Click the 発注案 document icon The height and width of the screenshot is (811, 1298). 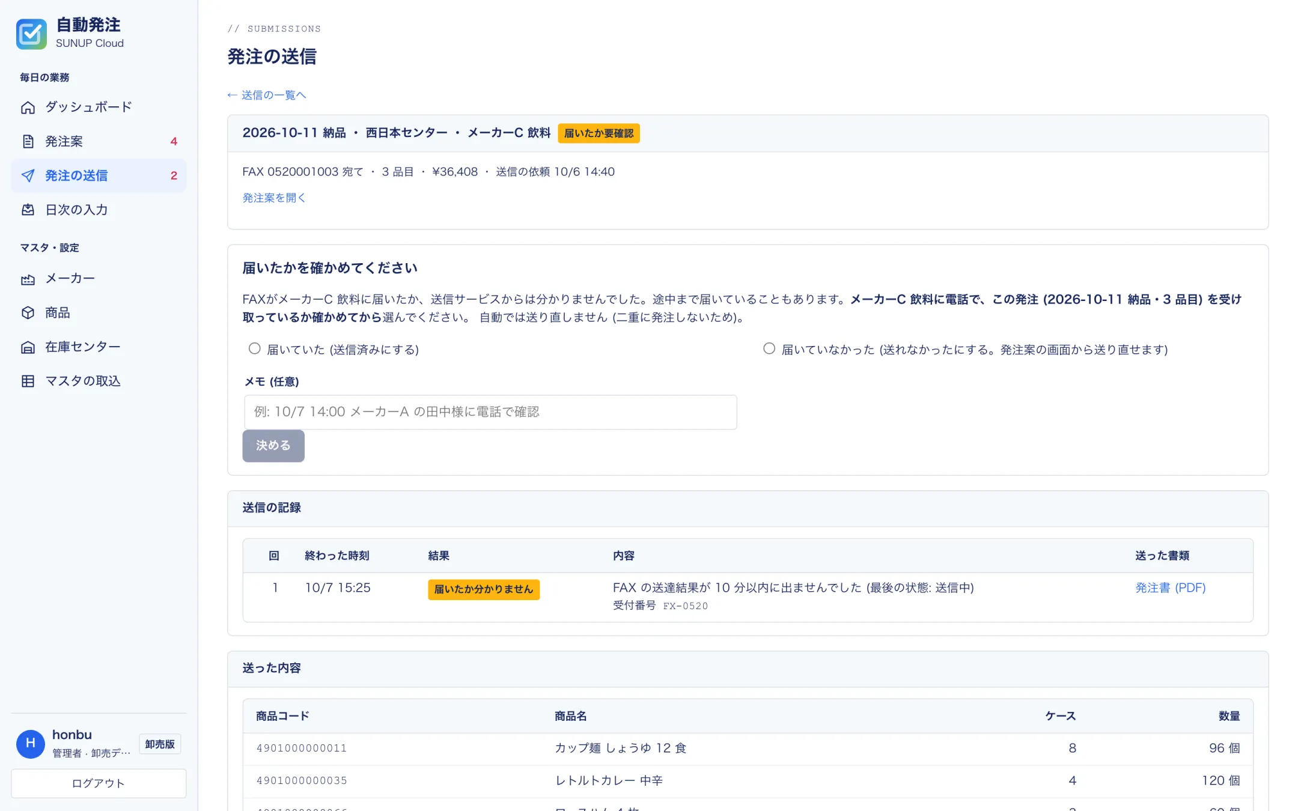(28, 142)
